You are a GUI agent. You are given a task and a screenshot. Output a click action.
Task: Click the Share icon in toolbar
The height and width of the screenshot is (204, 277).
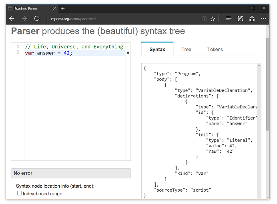[252, 18]
